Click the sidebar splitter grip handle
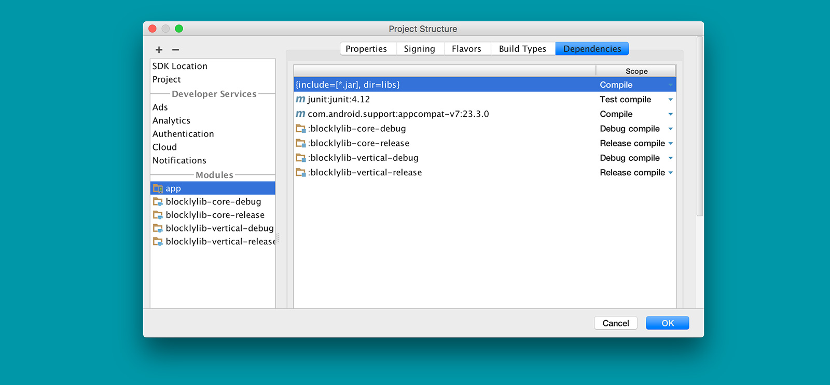Viewport: 830px width, 385px height. [278, 238]
